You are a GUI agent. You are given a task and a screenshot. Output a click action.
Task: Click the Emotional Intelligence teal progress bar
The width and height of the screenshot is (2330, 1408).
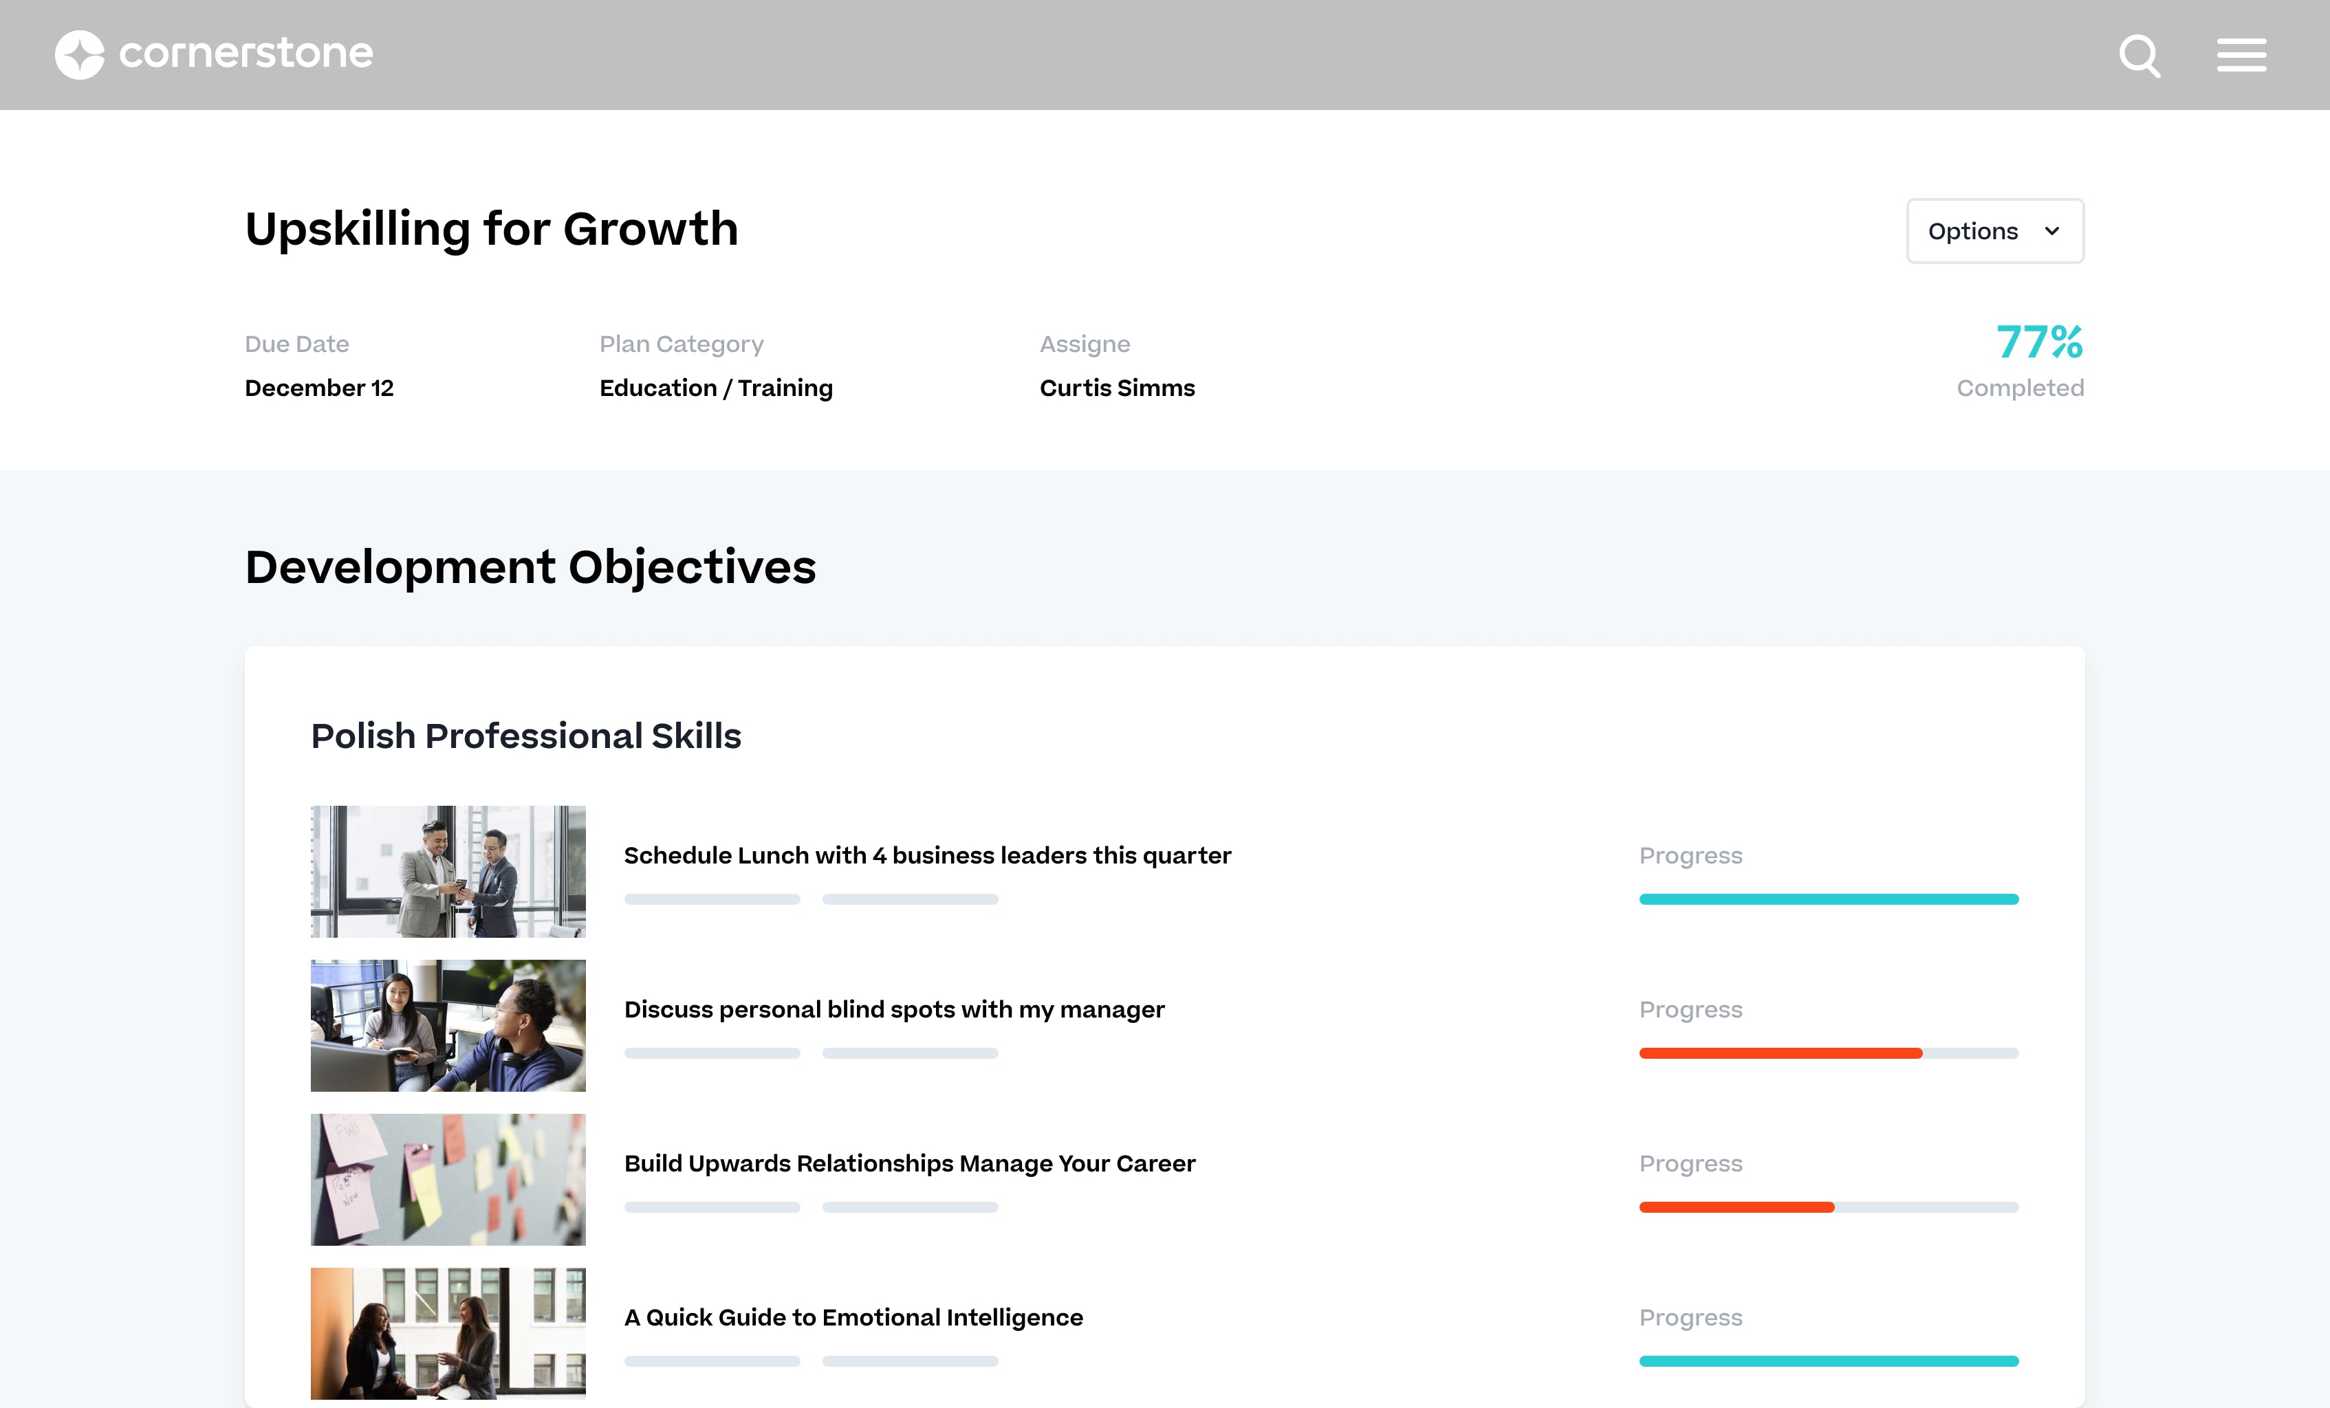1828,1362
